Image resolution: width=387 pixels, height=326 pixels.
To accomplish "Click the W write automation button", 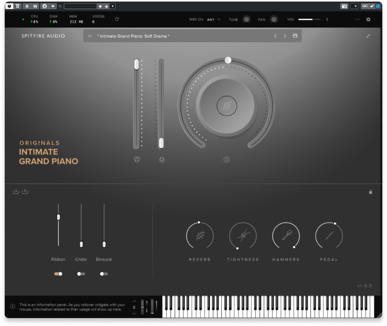I will [35, 6].
